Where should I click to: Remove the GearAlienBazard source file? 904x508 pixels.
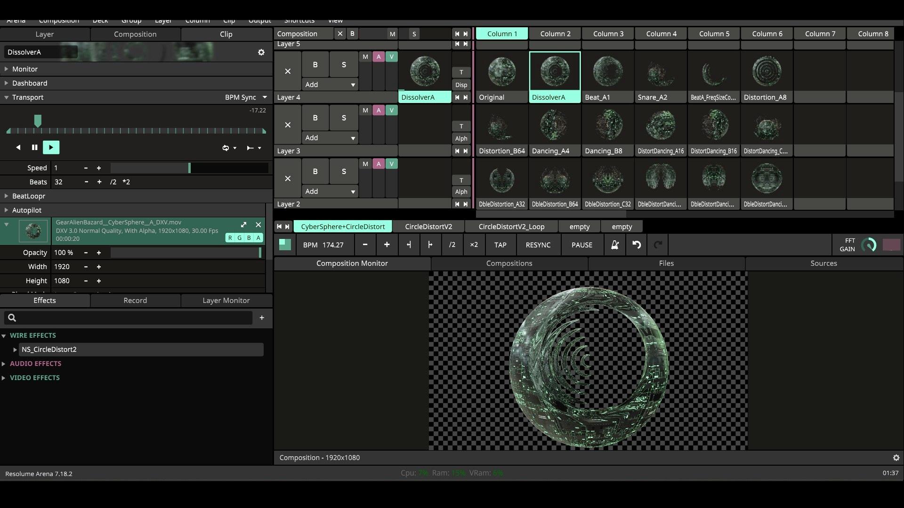258,225
